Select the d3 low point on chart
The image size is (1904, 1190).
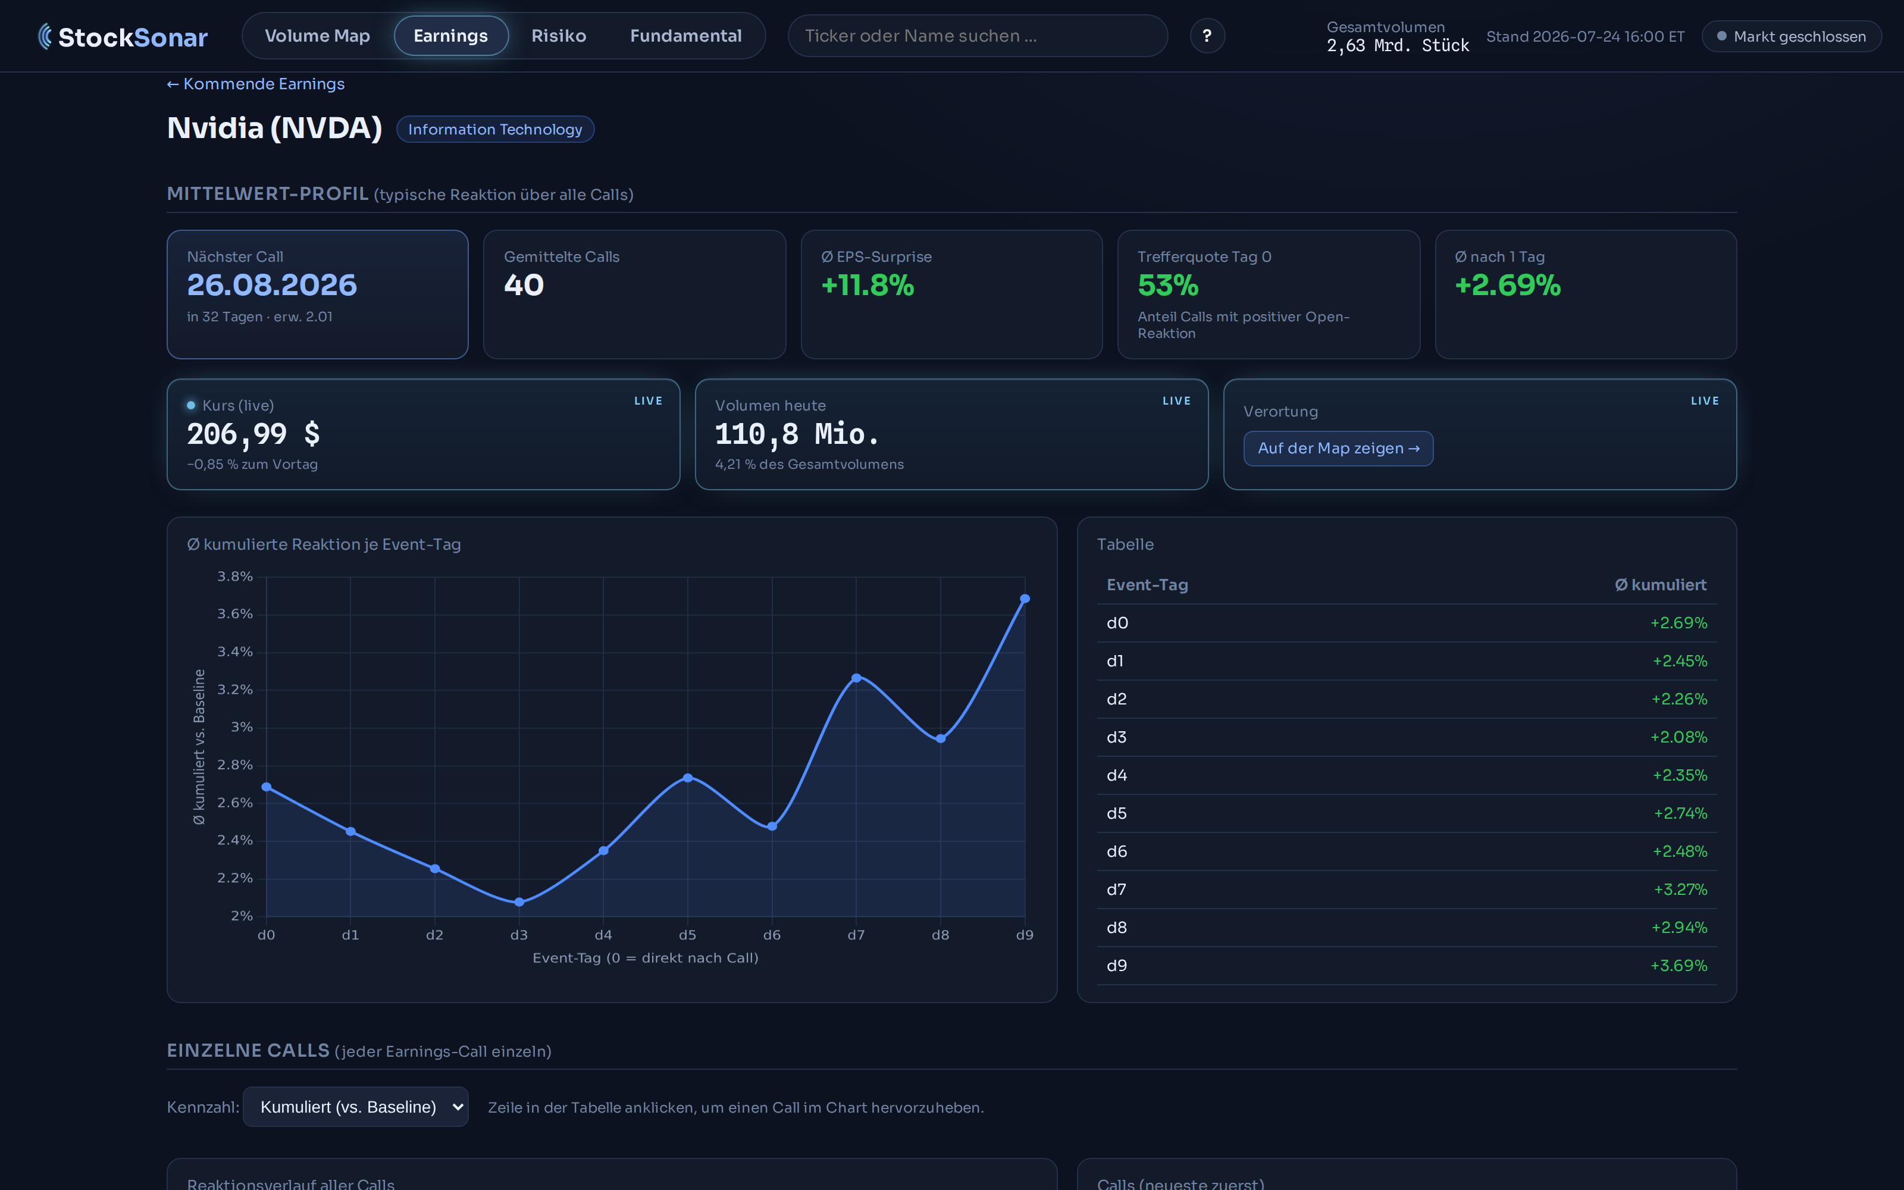tap(519, 902)
